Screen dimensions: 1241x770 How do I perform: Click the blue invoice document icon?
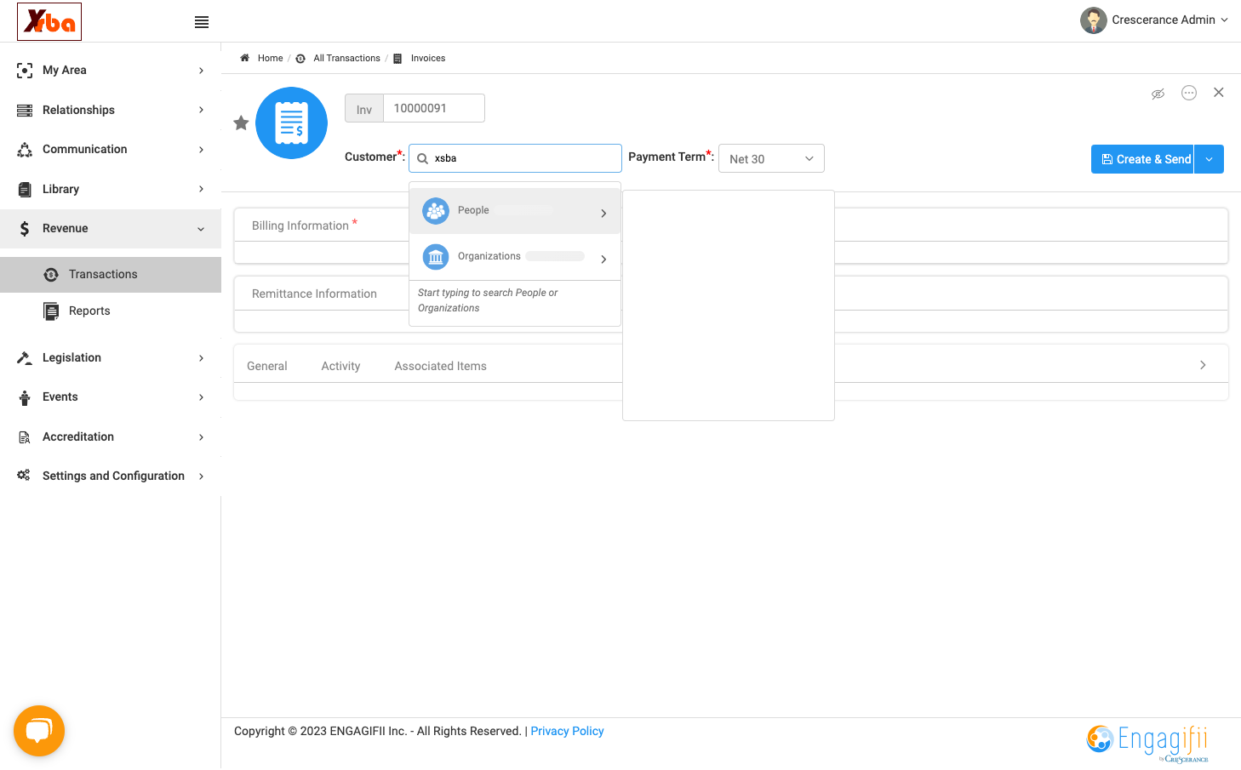[292, 123]
